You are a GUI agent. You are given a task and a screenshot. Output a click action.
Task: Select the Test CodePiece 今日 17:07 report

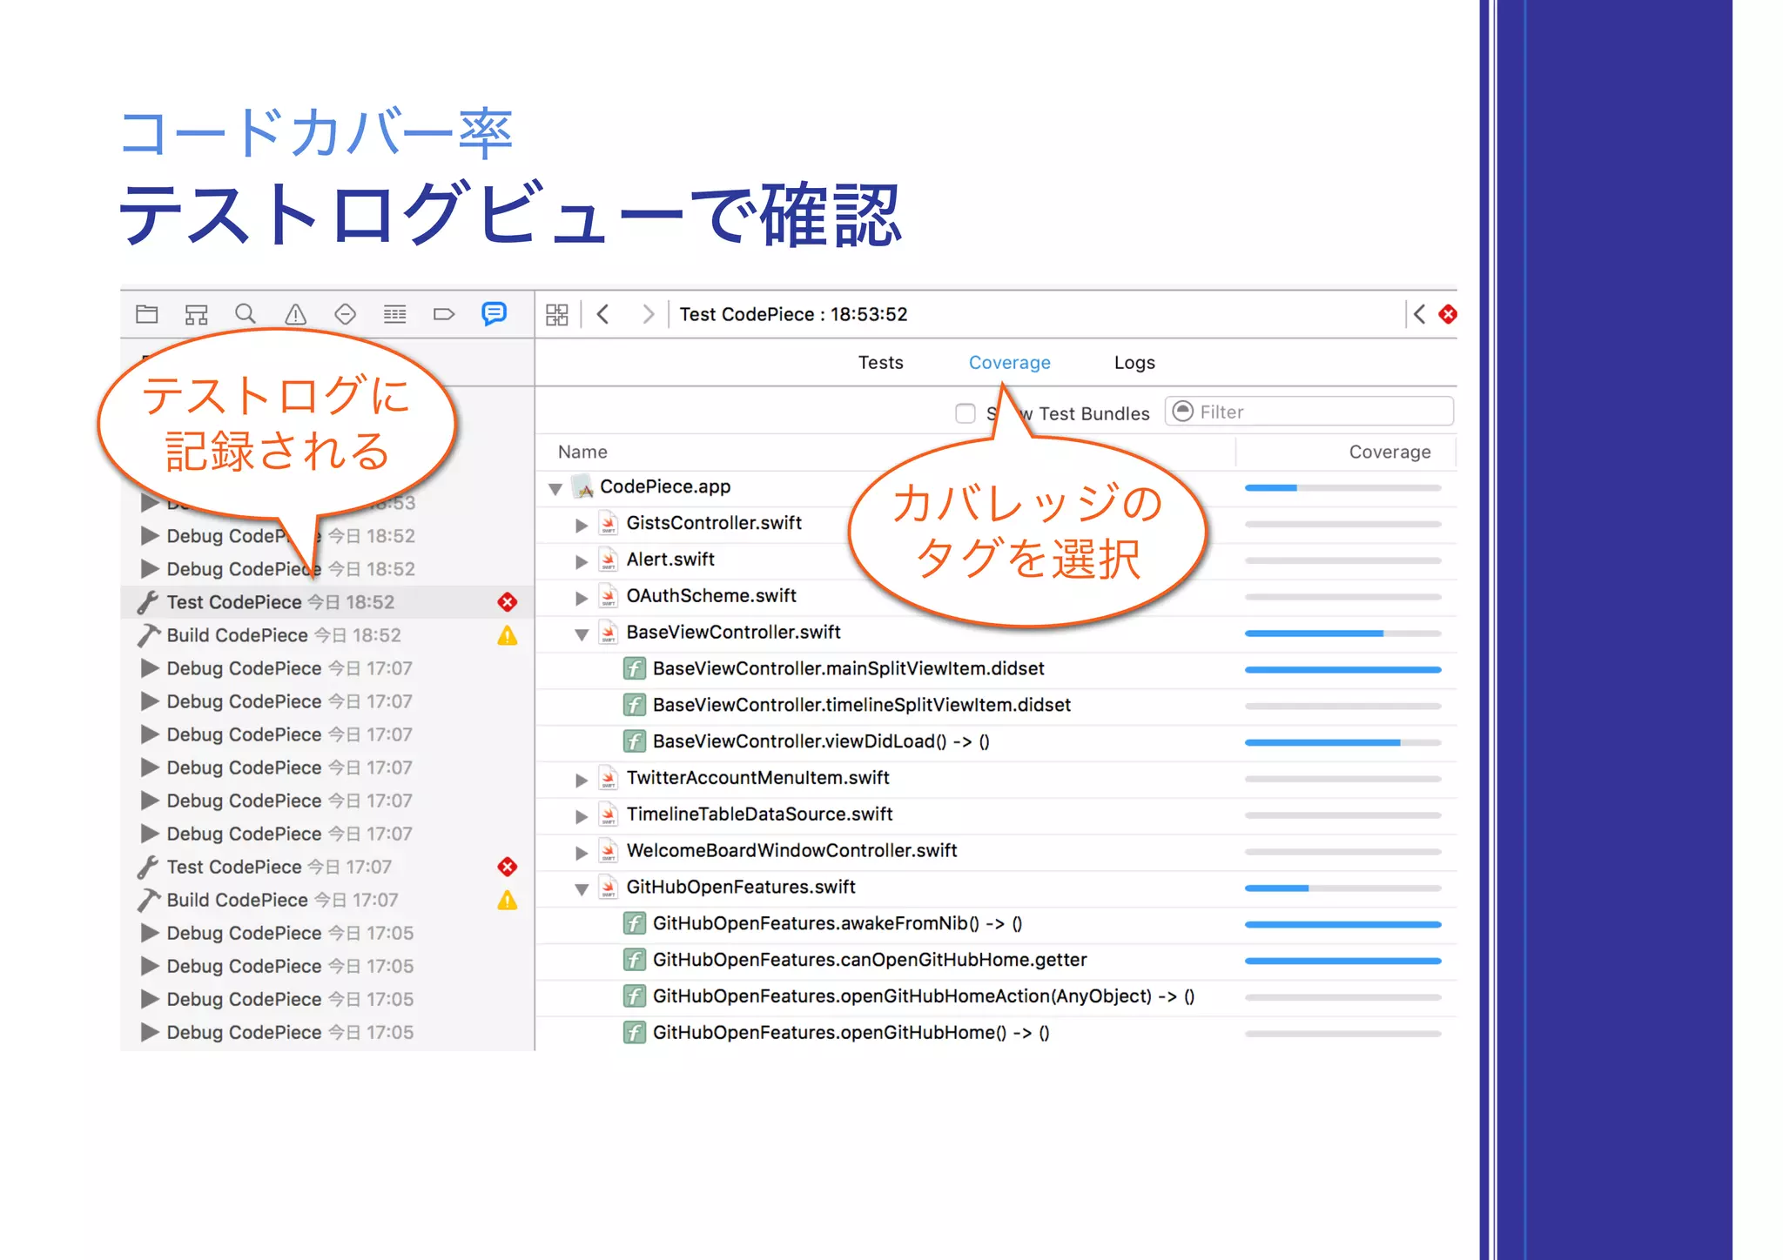(x=327, y=867)
